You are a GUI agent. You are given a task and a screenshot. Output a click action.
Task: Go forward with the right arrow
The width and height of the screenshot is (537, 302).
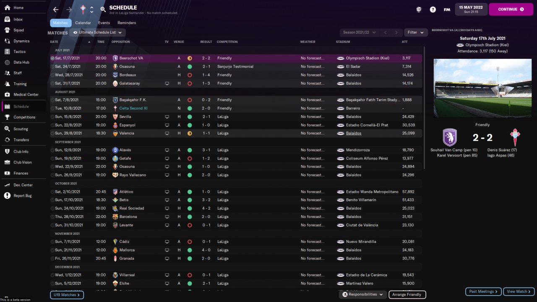click(69, 9)
